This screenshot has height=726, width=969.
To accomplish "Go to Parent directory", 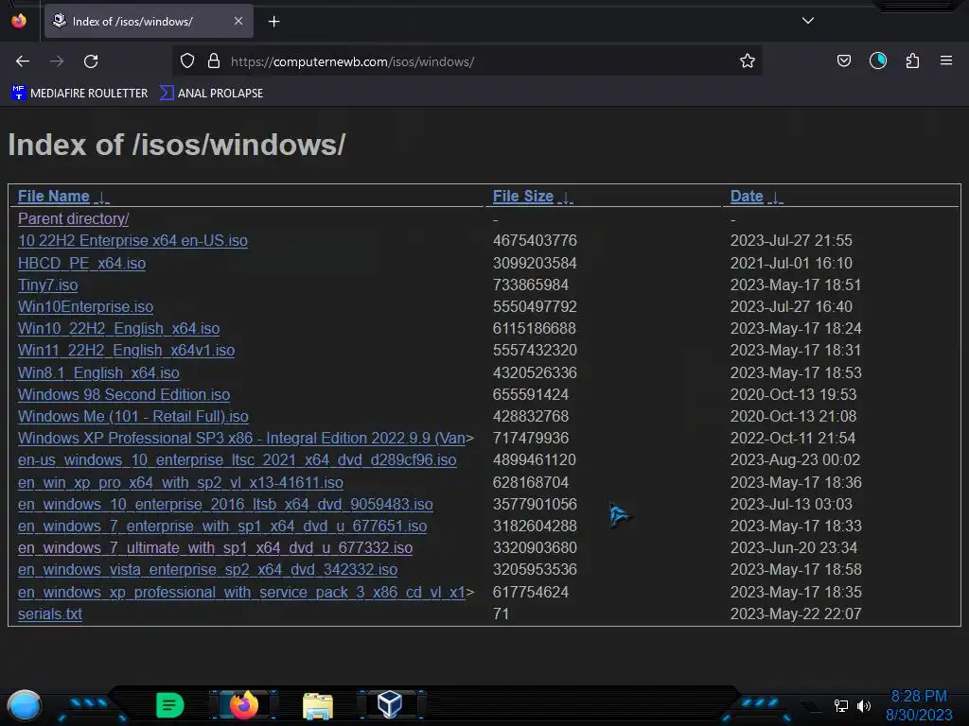I will click(73, 218).
